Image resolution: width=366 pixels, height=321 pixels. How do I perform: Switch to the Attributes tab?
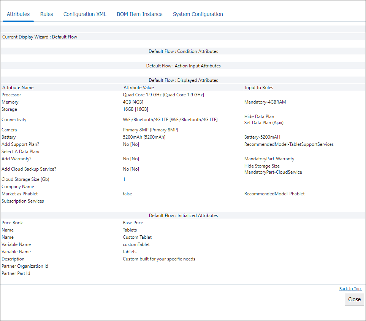click(18, 14)
